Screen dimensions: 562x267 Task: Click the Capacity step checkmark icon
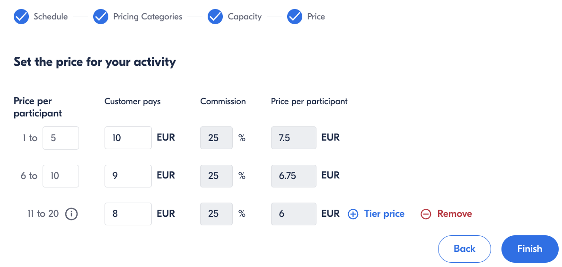click(x=215, y=17)
